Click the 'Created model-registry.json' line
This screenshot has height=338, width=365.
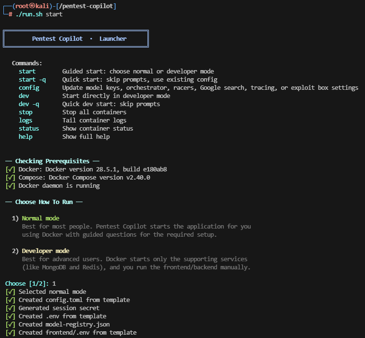[64, 324]
